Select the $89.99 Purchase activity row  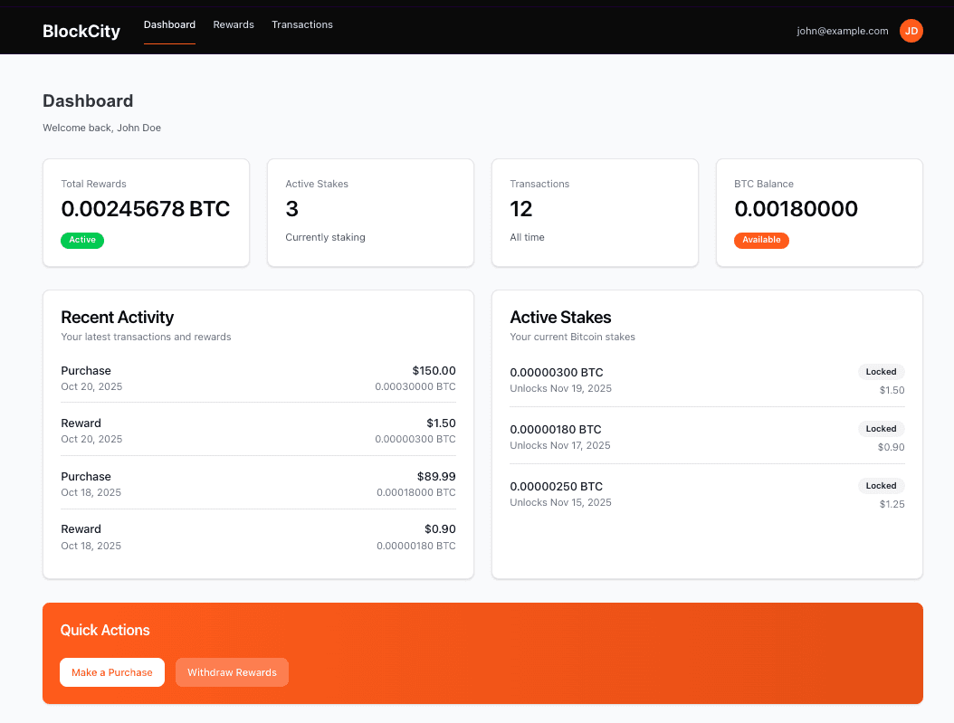[258, 484]
